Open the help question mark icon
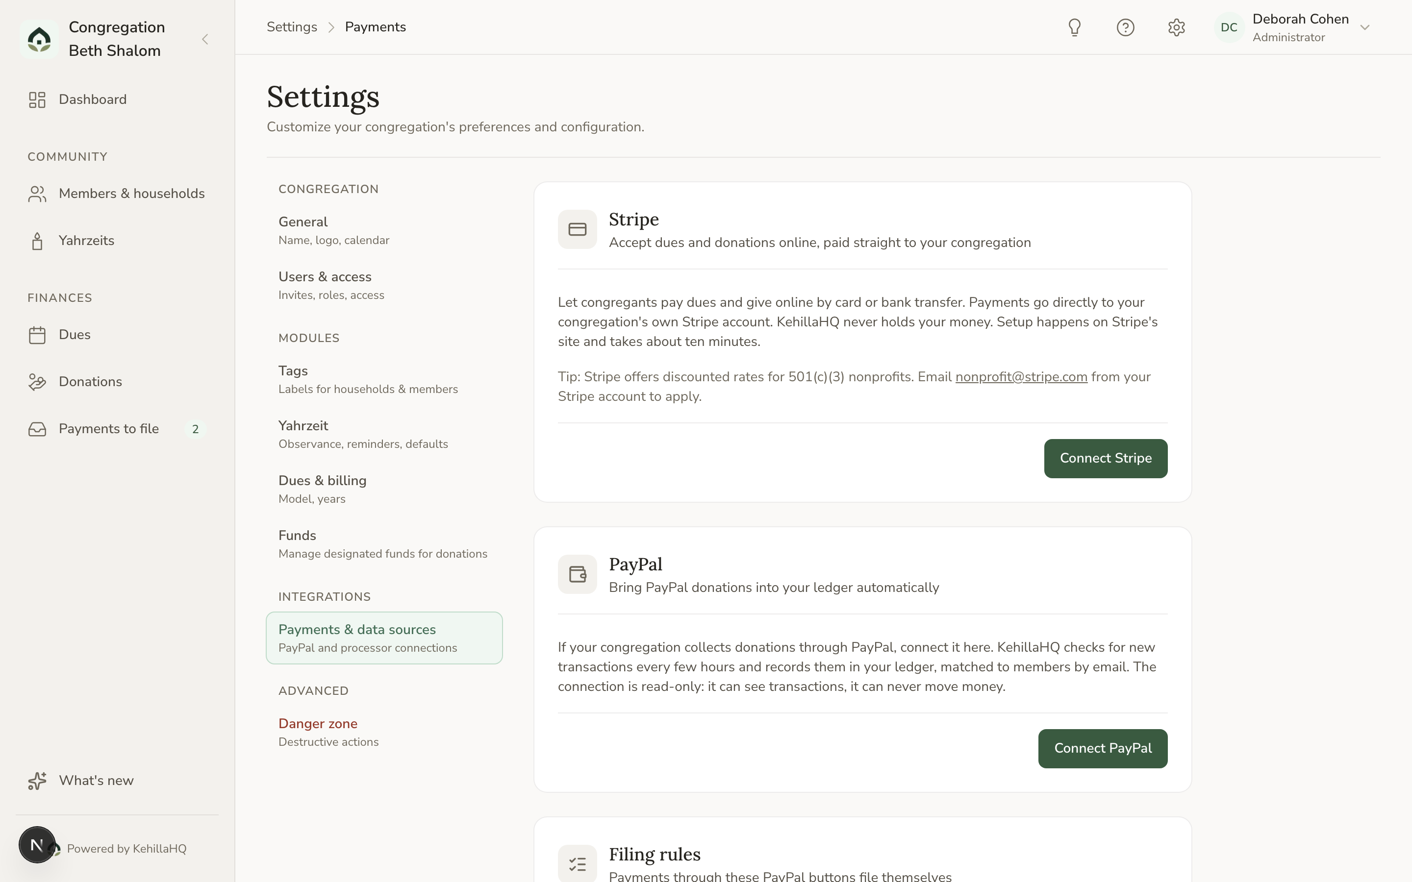 point(1125,27)
